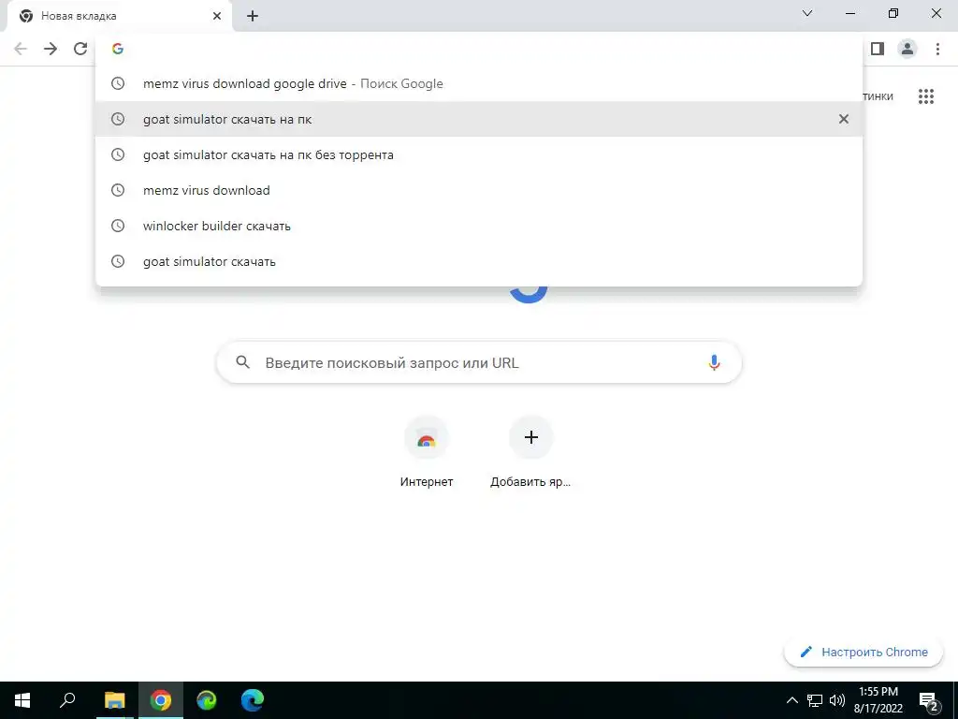Open the volume tray icon
This screenshot has width=958, height=719.
tap(837, 700)
